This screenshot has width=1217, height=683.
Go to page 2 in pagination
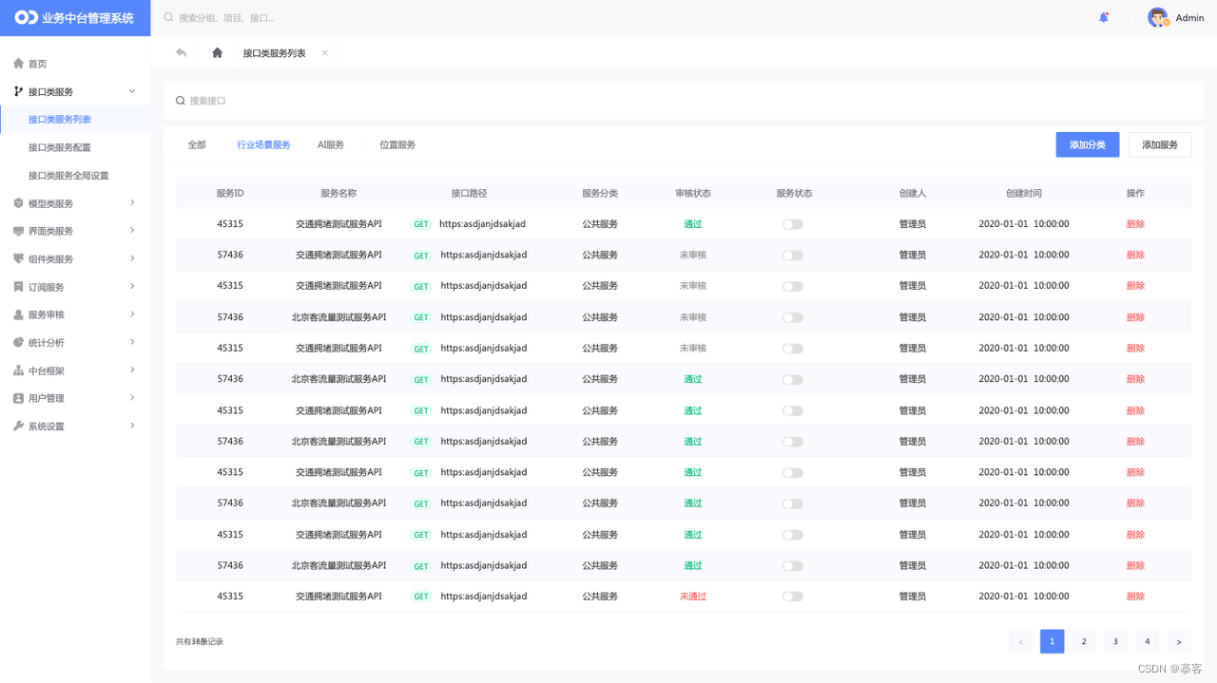pos(1084,641)
